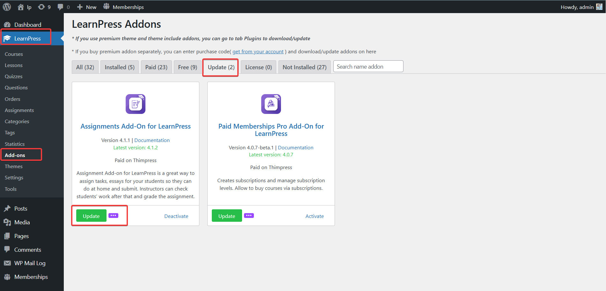Click the Dashboard gauge icon
The image size is (606, 291).
(7, 25)
